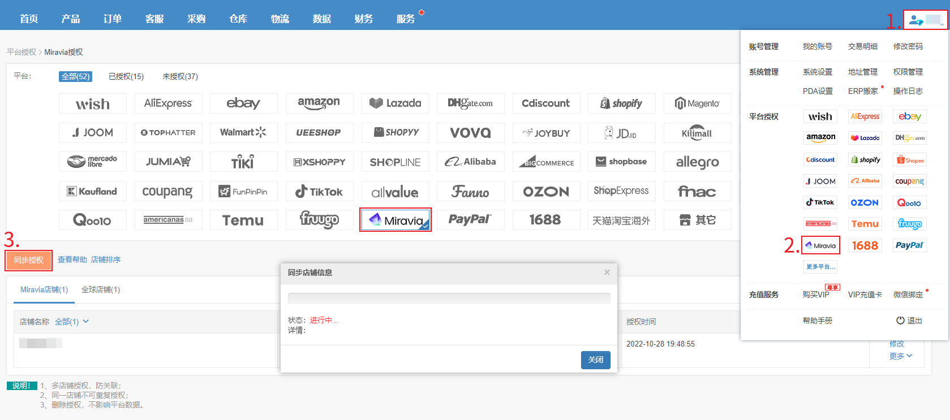Open the PayPal tile in main grid

pyautogui.click(x=471, y=220)
